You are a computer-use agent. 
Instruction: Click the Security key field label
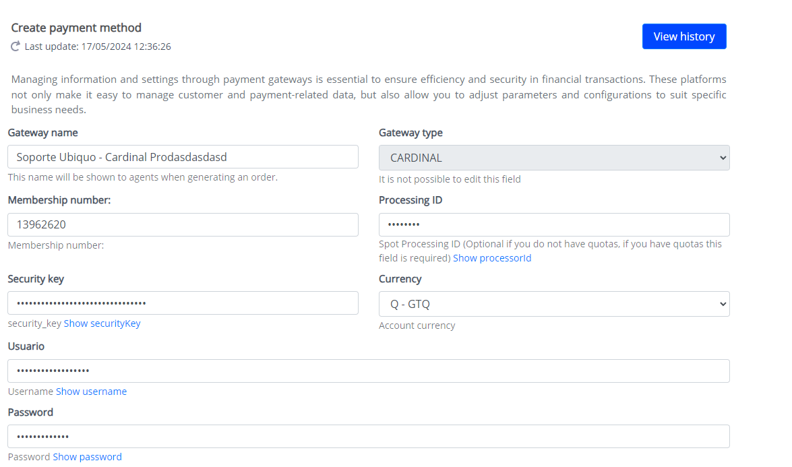36,279
